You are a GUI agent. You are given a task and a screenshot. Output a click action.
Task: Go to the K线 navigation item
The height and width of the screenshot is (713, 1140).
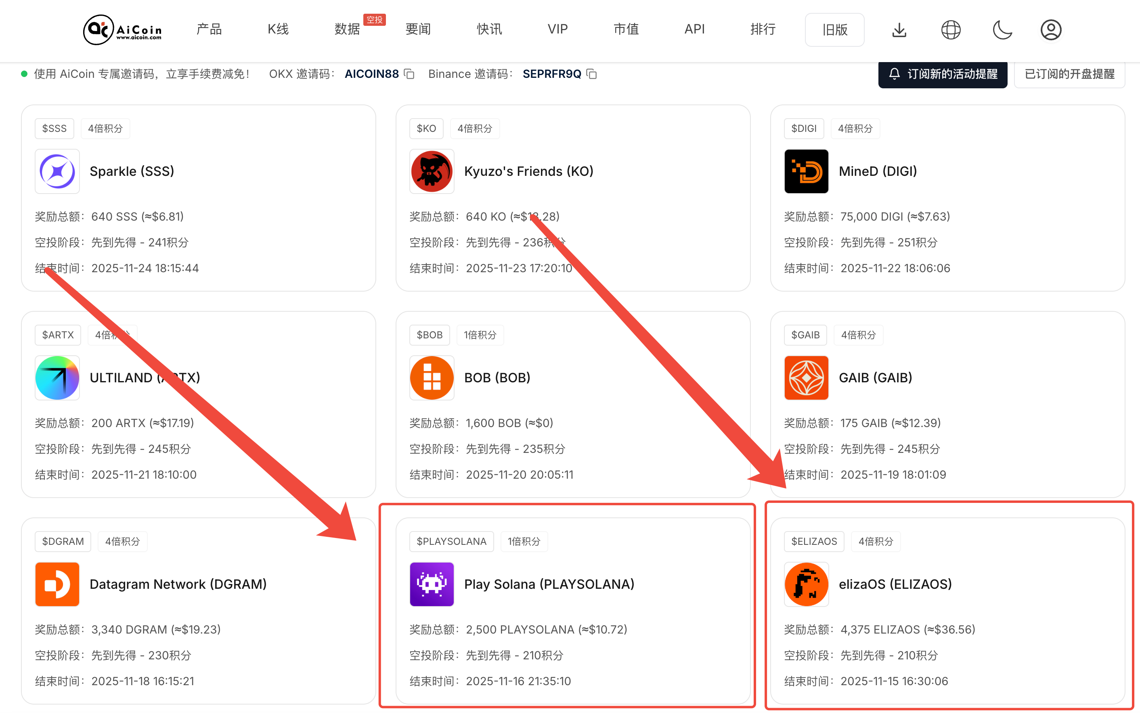pyautogui.click(x=278, y=29)
